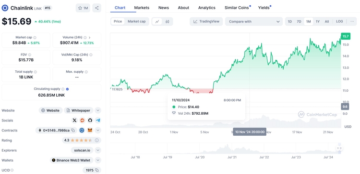
Task: Open the more options ellipsis on chart
Action: [352, 22]
